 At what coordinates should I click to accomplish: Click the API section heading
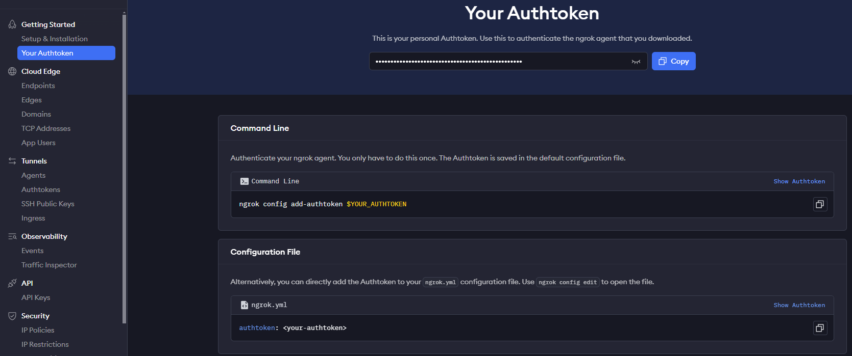[x=27, y=283]
